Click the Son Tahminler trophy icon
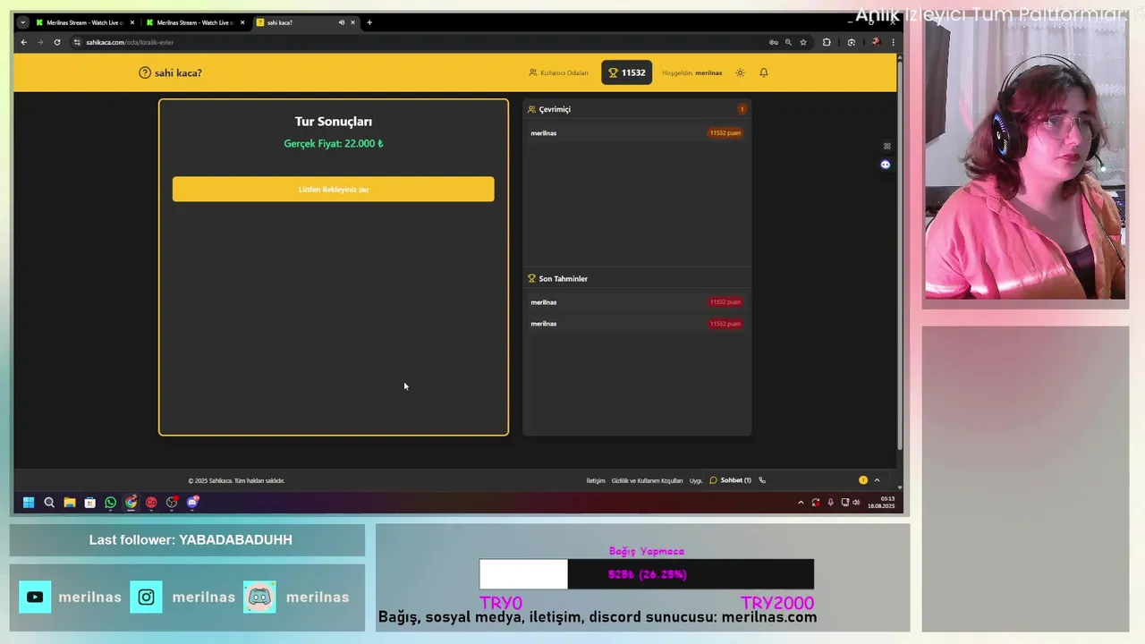1145x644 pixels. tap(531, 278)
